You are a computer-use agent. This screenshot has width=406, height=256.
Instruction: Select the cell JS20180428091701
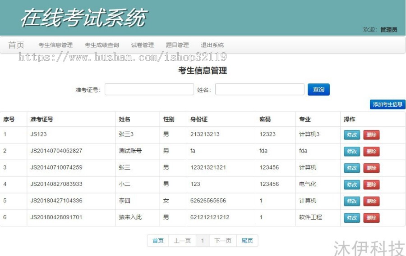[56, 217]
